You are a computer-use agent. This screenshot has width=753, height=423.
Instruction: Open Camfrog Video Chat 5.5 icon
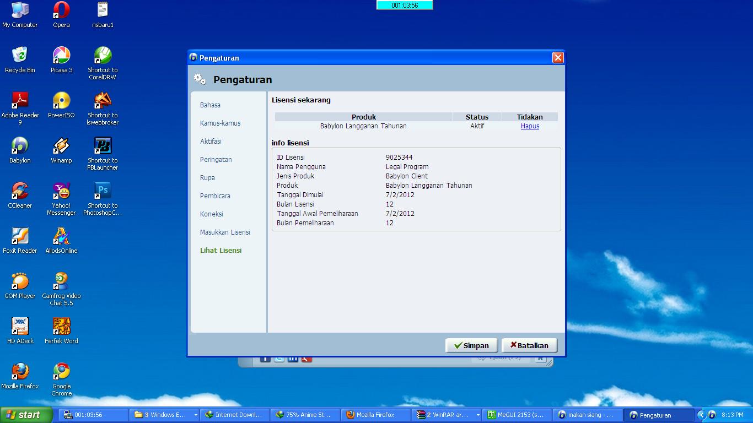(x=61, y=289)
